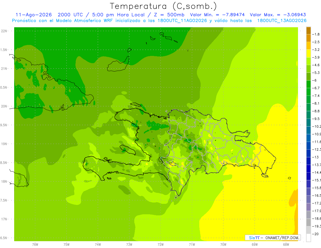Click the orange swatch above the -1.8 label
The width and height of the screenshot is (321, 248).
[x=308, y=30]
